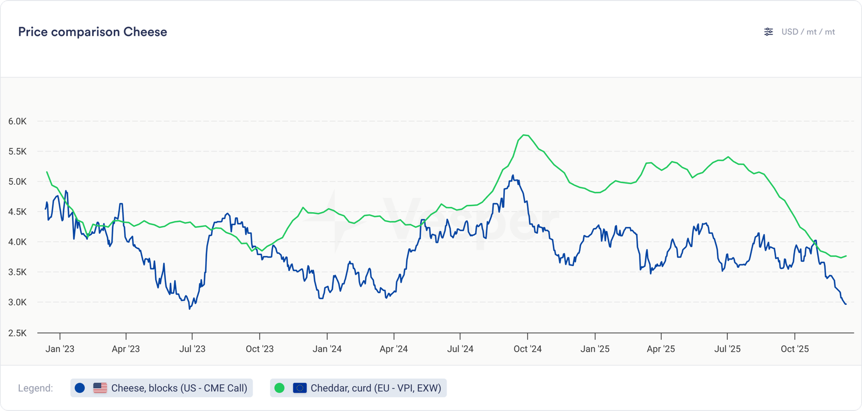Click the unit settings sliders icon
Image resolution: width=862 pixels, height=411 pixels.
point(768,32)
